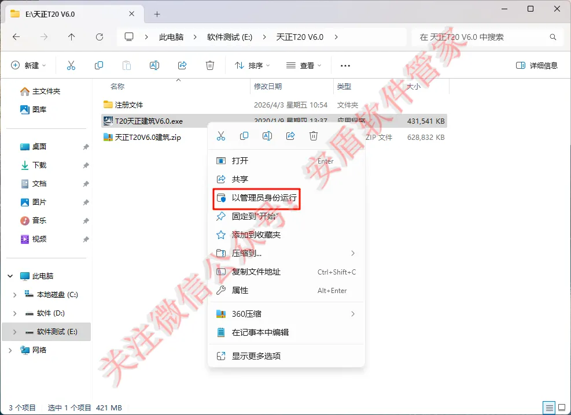The image size is (571, 415).
Task: Go back with the left arrow
Action: click(x=16, y=37)
